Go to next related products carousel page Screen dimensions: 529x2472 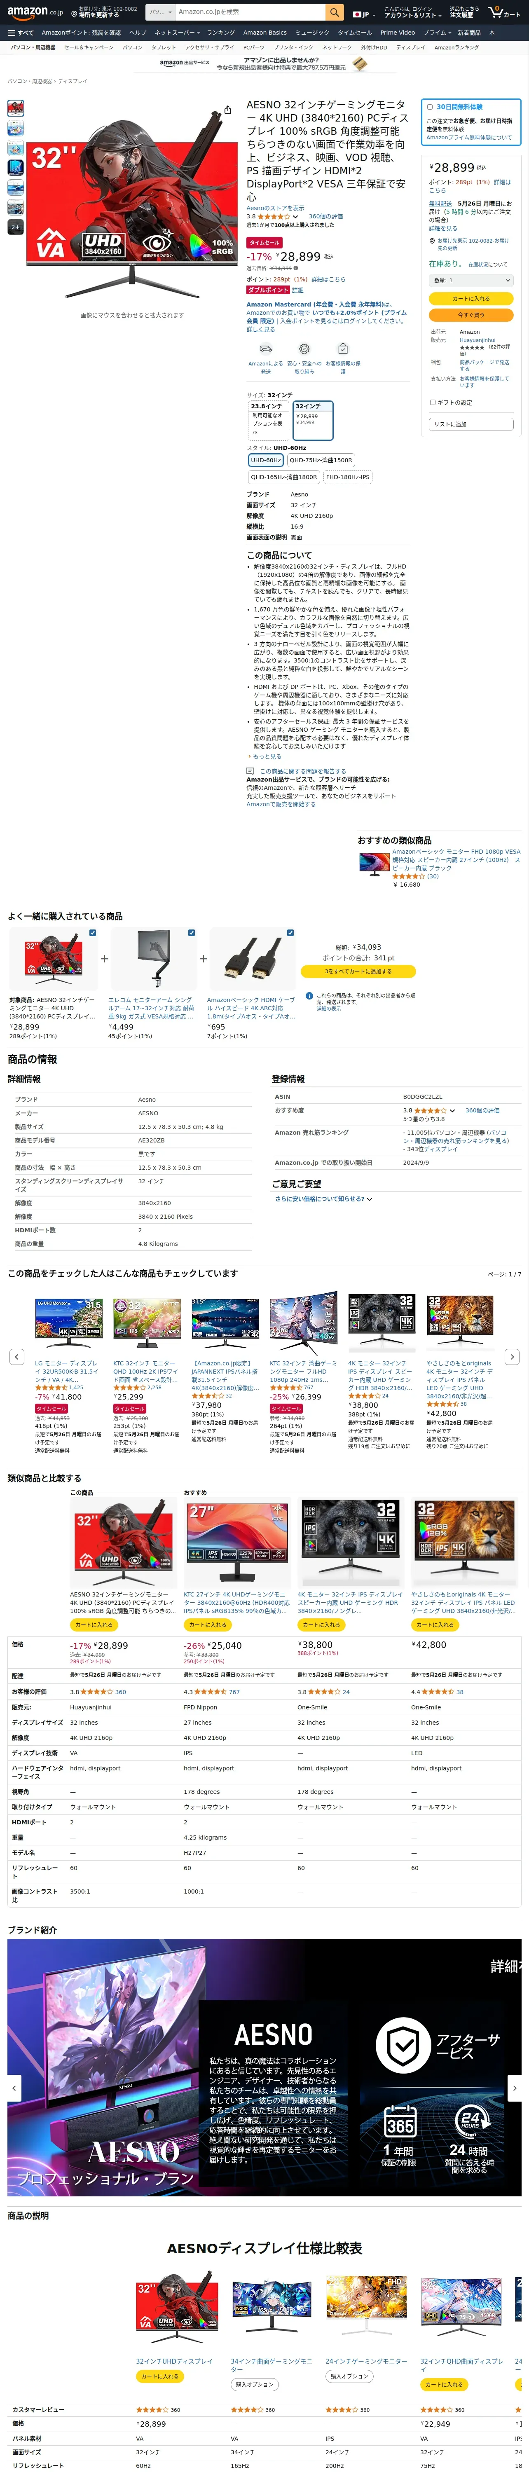512,1356
